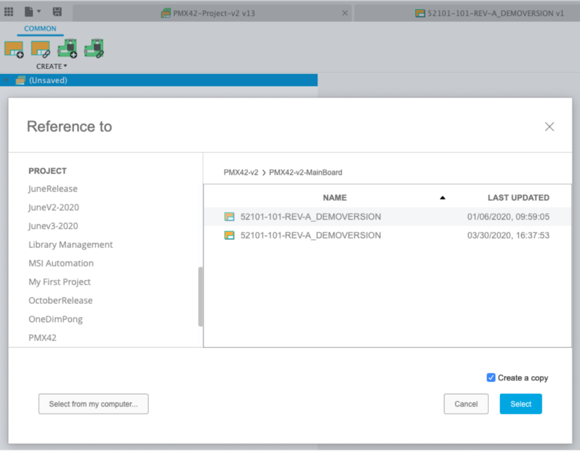This screenshot has width=580, height=451.
Task: Select the create new PCB icon with plus
Action: click(x=67, y=48)
